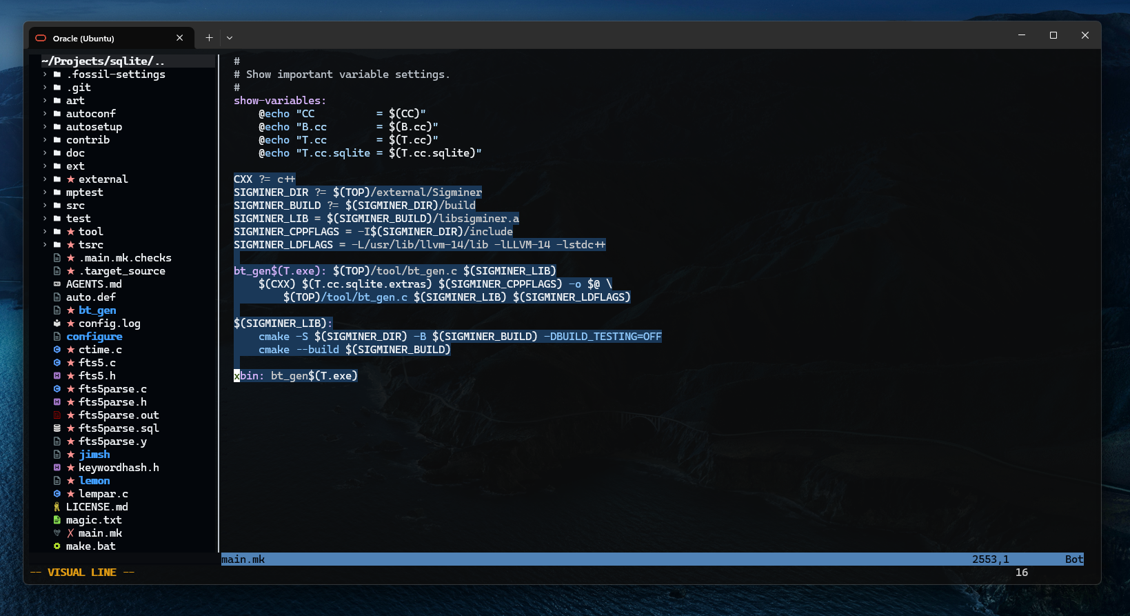
Task: Click the LICENSE.md license icon
Action: click(57, 507)
